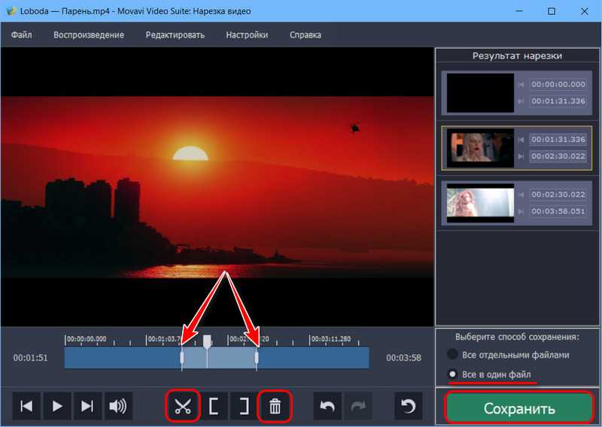Viewport: 602px width, 427px height.
Task: Click go-to-start icon of second fragment
Action: click(521, 140)
